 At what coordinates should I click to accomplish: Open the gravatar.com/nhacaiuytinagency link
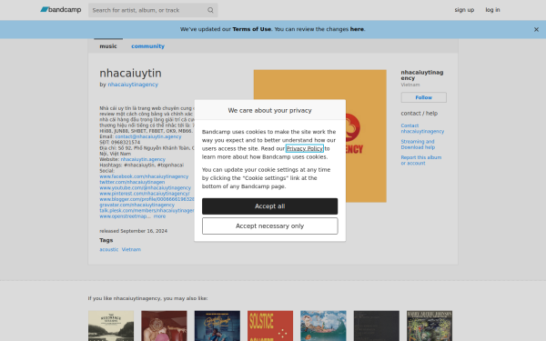(x=136, y=205)
